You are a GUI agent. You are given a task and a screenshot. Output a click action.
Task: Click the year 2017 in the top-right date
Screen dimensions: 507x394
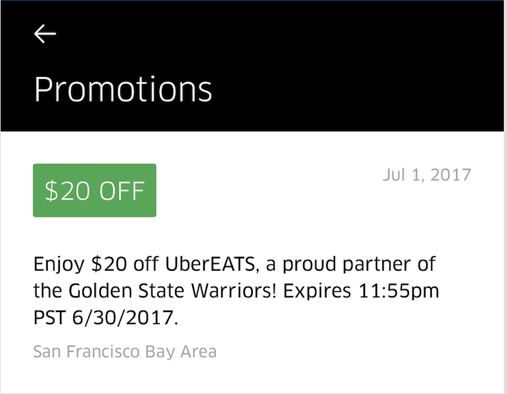pos(451,174)
